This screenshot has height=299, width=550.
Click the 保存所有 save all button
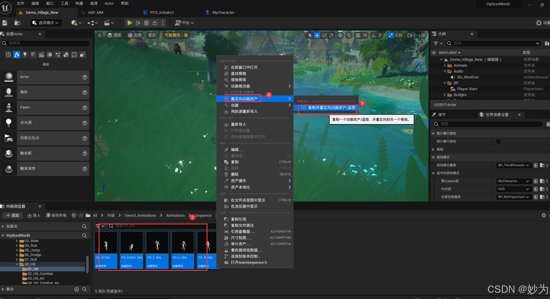(x=56, y=215)
